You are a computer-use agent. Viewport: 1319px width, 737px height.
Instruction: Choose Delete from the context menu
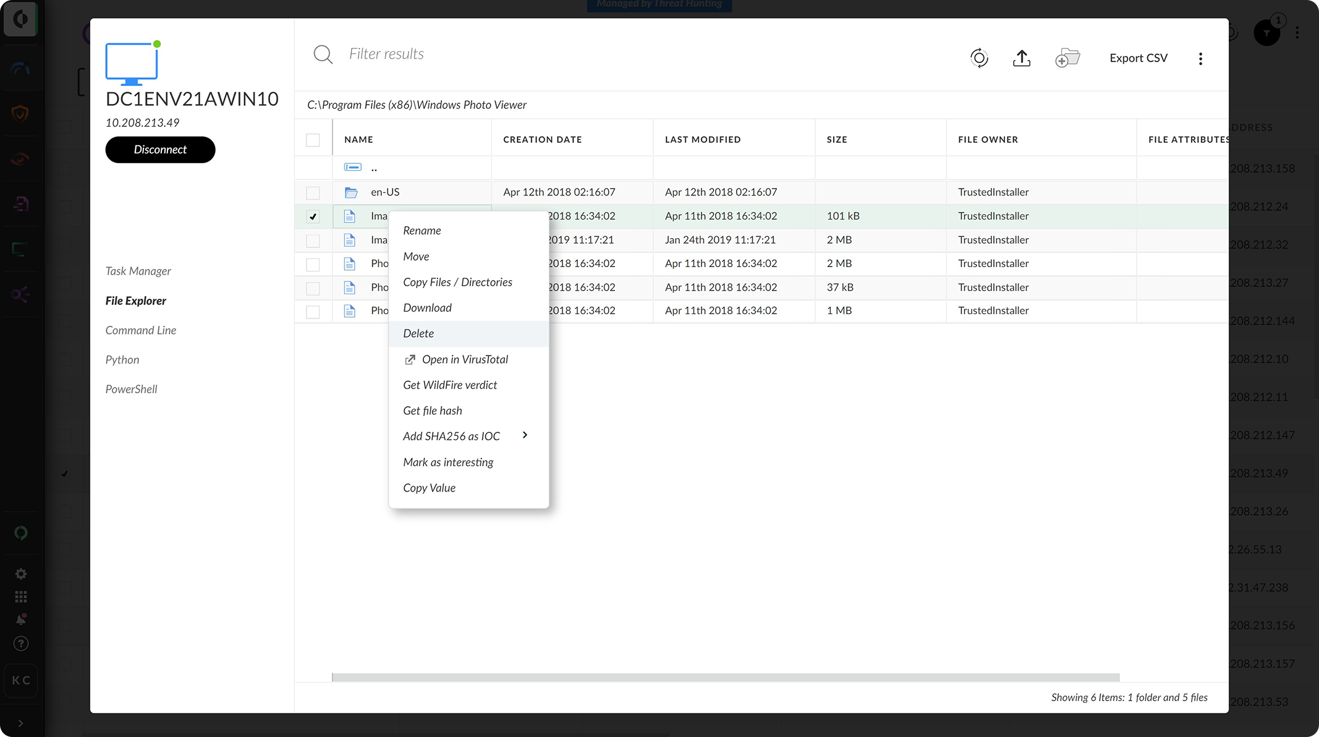[418, 333]
